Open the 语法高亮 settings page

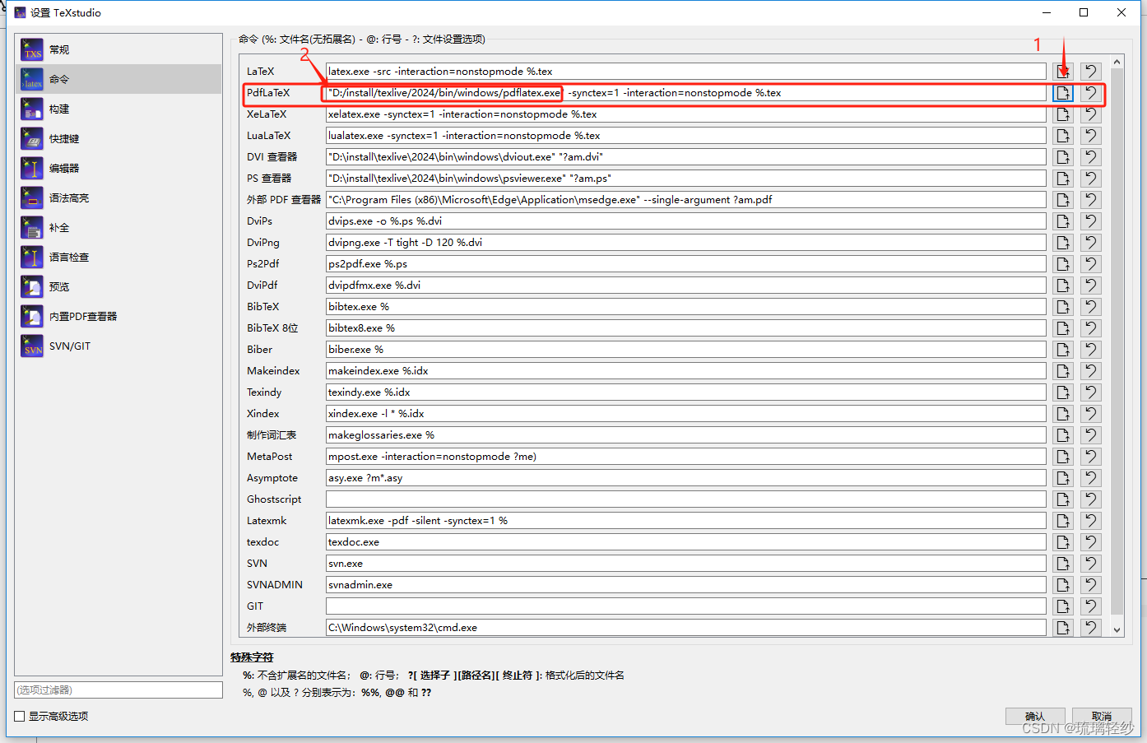(x=119, y=197)
